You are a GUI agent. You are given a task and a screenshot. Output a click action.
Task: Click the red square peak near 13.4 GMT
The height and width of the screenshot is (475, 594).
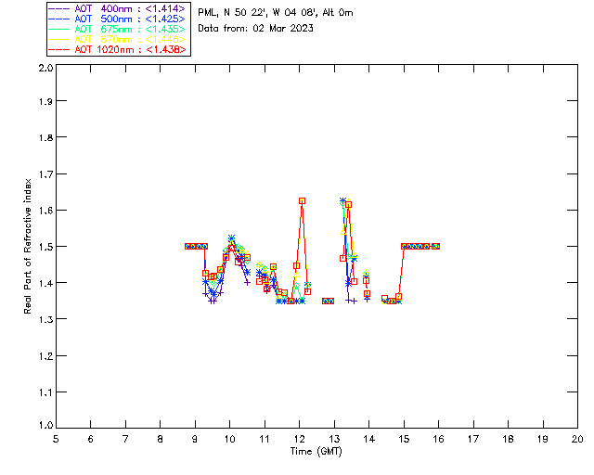point(349,204)
